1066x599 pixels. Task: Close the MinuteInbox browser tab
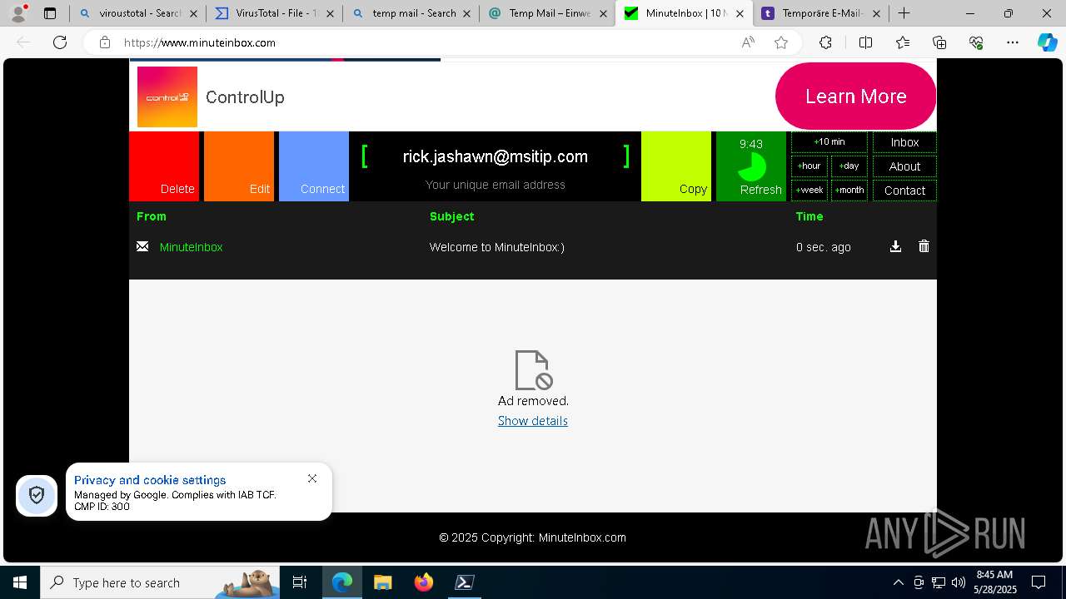(740, 13)
